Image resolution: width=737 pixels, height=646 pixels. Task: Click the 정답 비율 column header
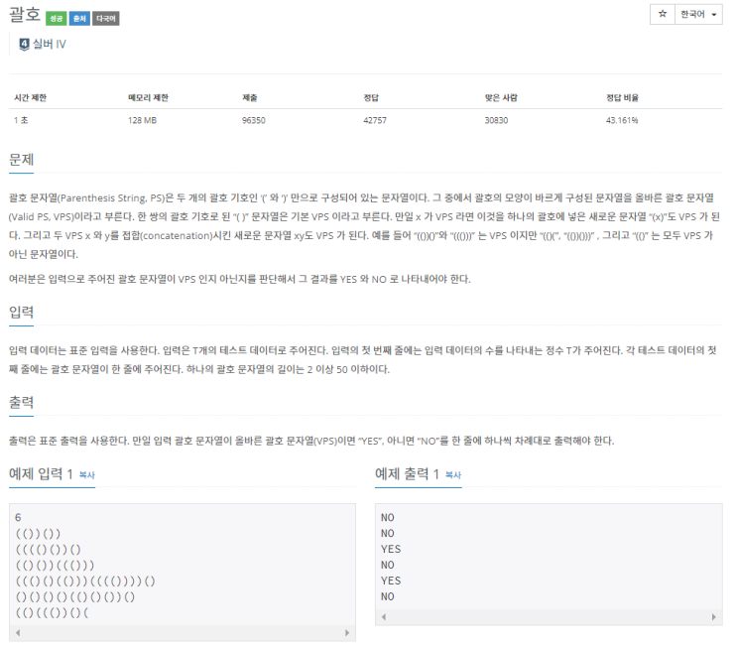click(x=622, y=98)
